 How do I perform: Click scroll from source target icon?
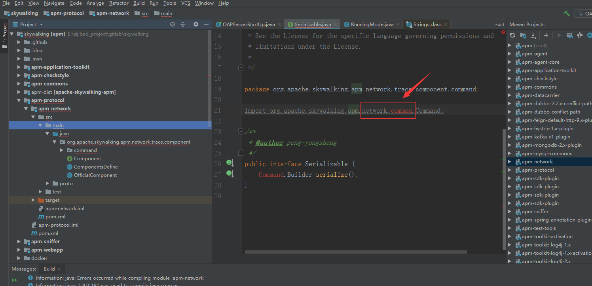point(173,24)
